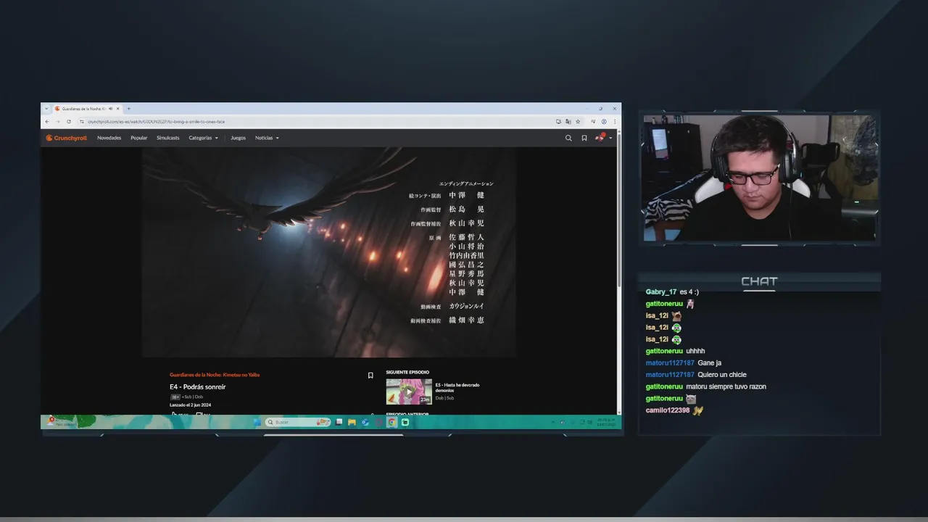The width and height of the screenshot is (928, 522).
Task: Open the Simulcasts menu item
Action: coord(168,138)
